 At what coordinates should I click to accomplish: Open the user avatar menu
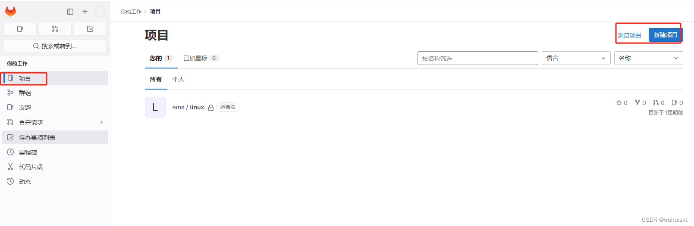tap(100, 12)
